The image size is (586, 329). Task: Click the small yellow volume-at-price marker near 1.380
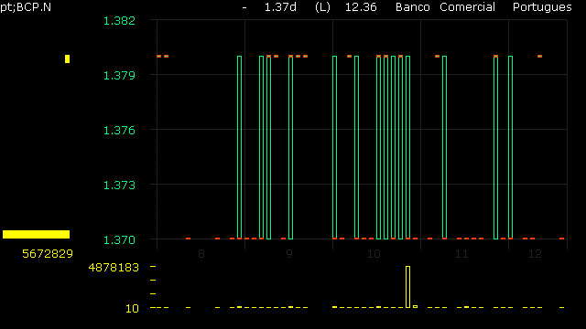tap(67, 58)
